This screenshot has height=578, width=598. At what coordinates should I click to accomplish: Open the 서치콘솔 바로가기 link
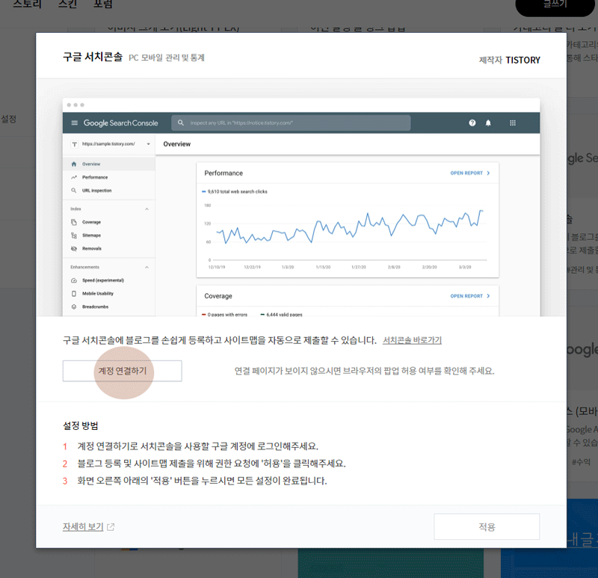(412, 340)
